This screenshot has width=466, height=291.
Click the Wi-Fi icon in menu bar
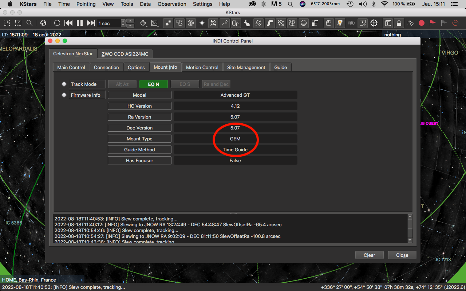384,4
